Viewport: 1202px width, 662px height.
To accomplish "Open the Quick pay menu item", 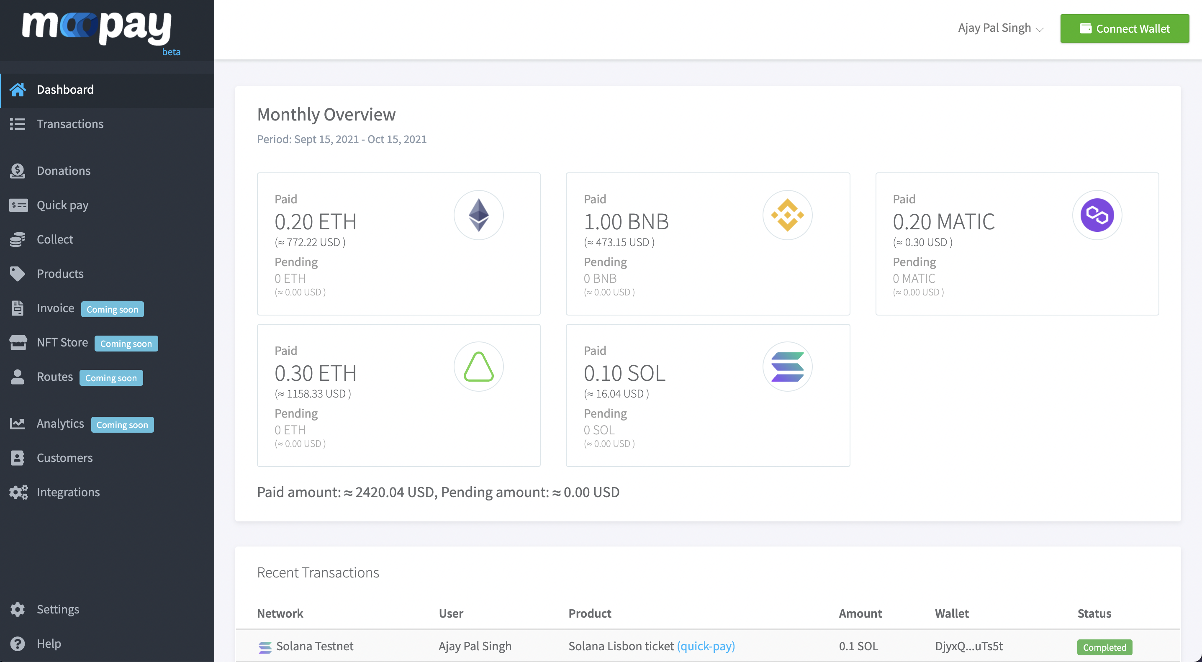I will coord(62,205).
